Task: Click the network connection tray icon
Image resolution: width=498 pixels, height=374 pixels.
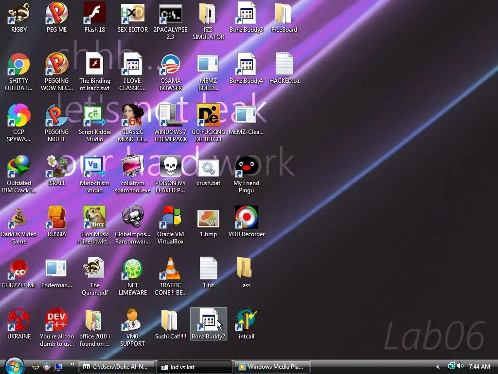Action: (451, 366)
